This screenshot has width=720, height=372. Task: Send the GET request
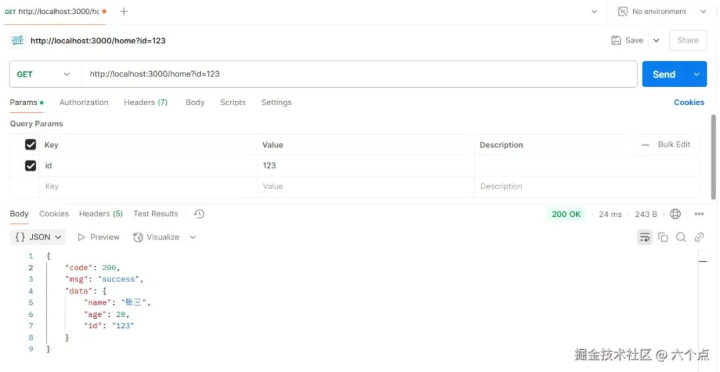(664, 75)
